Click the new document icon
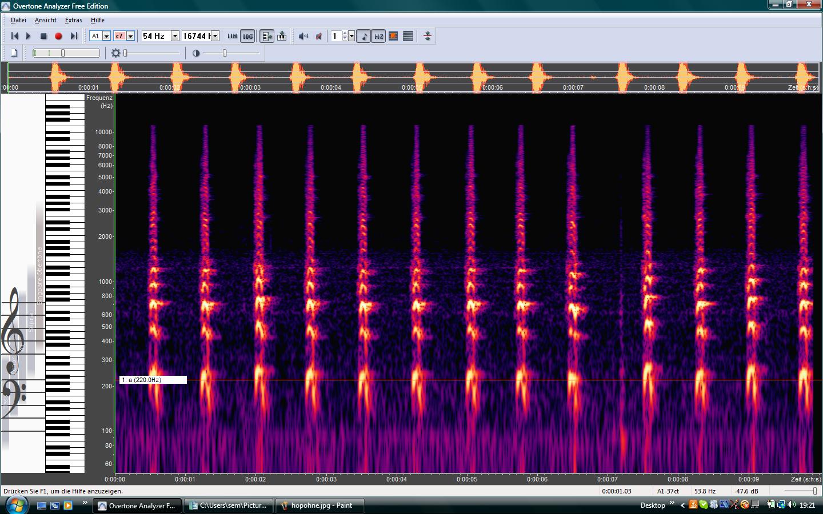 [x=14, y=53]
